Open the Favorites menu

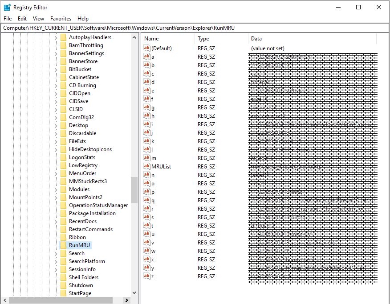coord(61,19)
